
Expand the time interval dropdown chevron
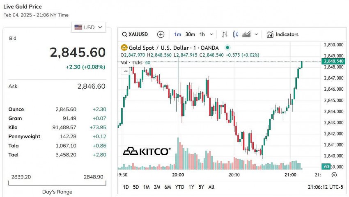[212, 34]
